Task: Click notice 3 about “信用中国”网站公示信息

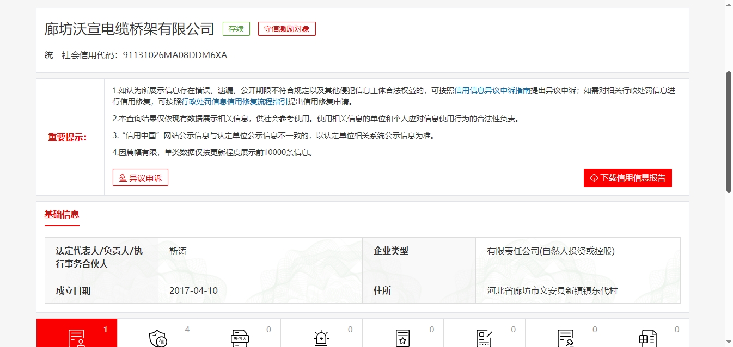Action: click(274, 135)
